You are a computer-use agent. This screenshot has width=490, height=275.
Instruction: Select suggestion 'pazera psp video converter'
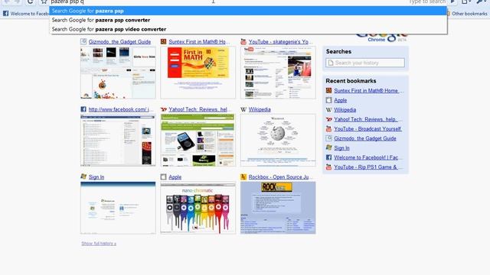[x=248, y=29]
